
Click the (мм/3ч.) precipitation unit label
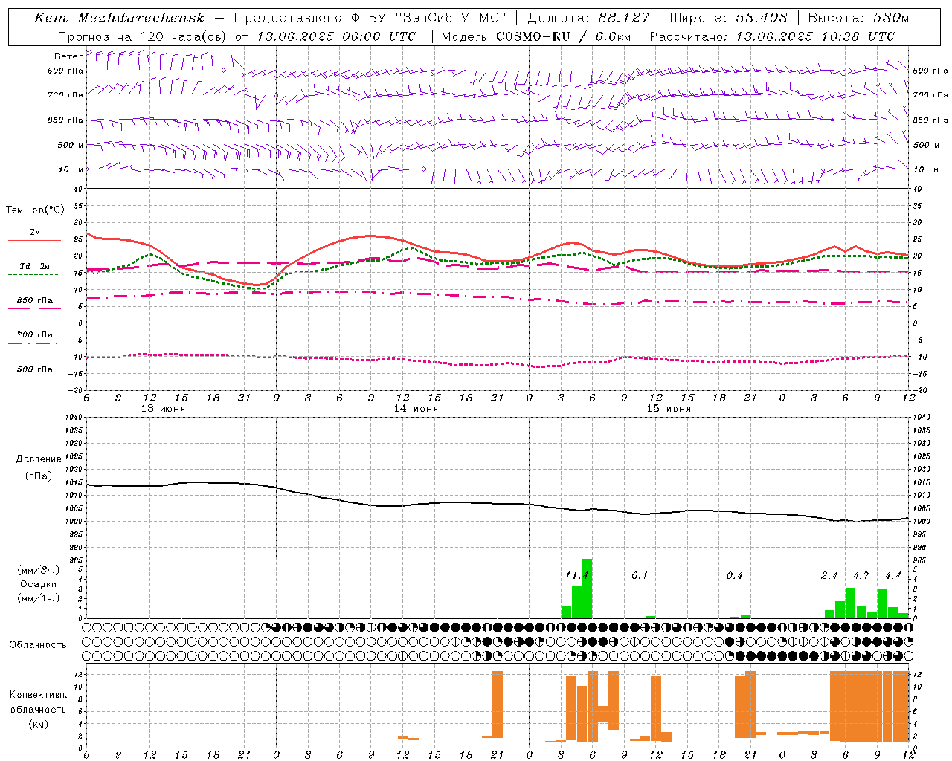tap(38, 570)
